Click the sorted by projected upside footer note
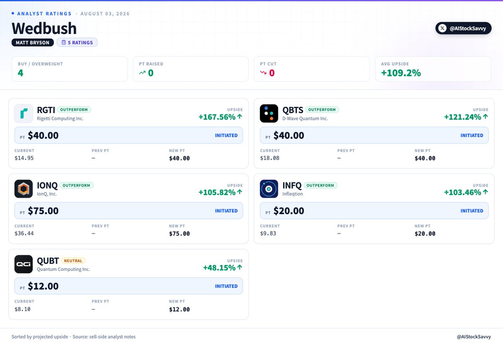 (40, 337)
